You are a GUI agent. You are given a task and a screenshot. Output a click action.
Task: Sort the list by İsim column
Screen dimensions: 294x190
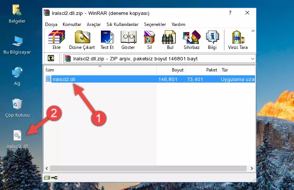(x=100, y=70)
